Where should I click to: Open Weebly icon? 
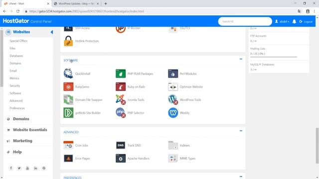pyautogui.click(x=173, y=113)
